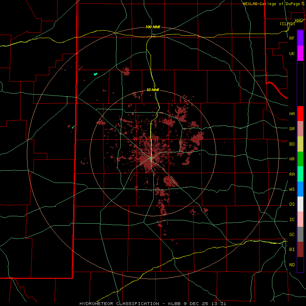Click the BI legend label
Image resolution: width=306 pixels, height=306 pixels.
click(292, 250)
